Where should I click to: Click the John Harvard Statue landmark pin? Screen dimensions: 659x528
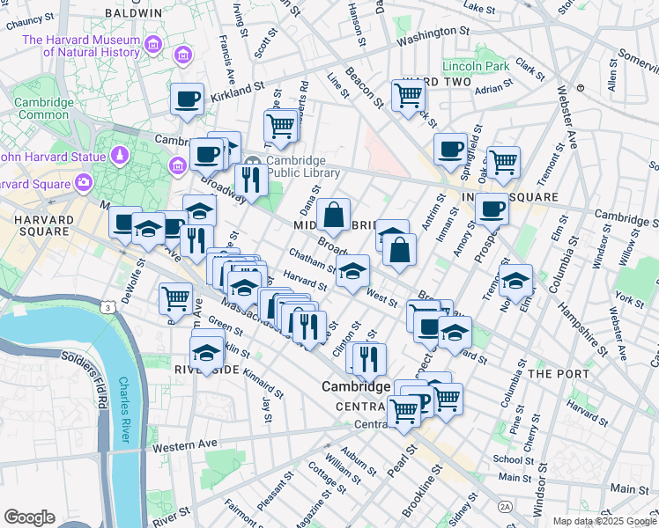click(x=119, y=157)
